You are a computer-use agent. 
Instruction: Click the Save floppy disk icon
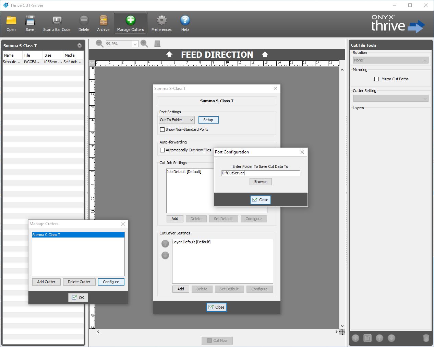click(x=30, y=24)
